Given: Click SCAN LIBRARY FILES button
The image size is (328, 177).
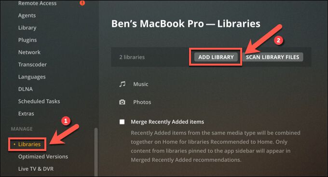Looking at the screenshot, I should (273, 57).
